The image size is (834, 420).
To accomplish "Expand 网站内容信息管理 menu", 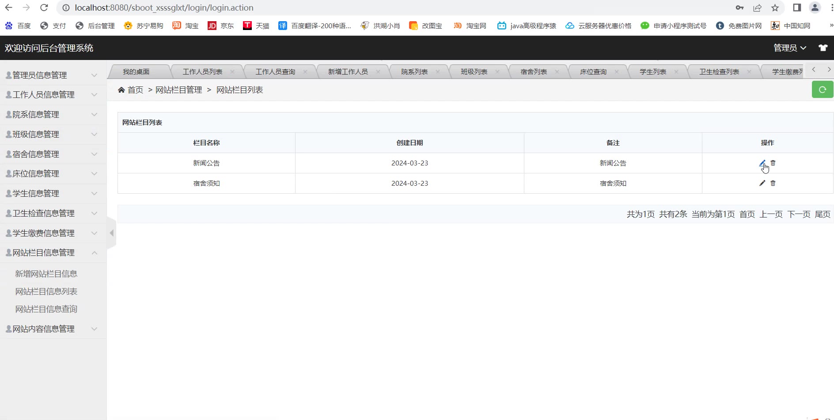I will coord(53,329).
